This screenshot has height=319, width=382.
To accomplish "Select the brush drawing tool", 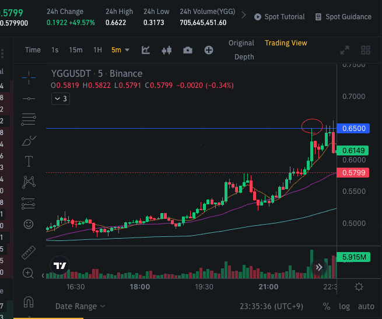I will coord(29,140).
